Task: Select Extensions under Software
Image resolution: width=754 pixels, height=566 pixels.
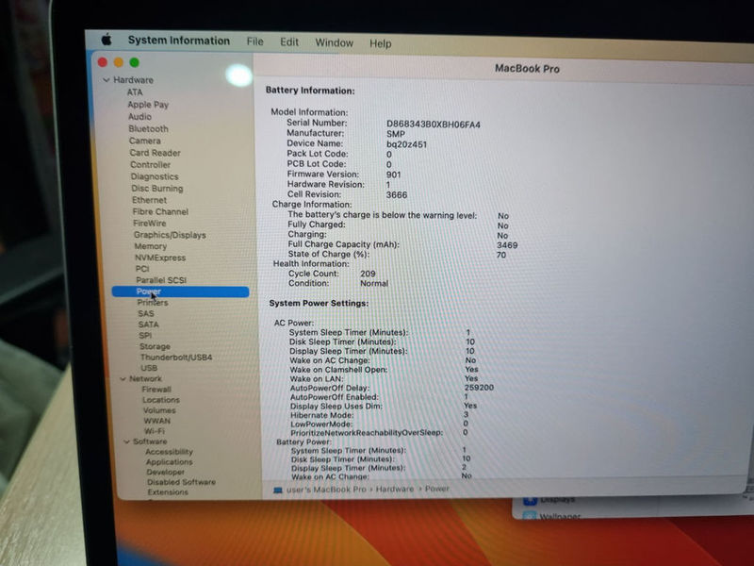Action: pos(168,492)
